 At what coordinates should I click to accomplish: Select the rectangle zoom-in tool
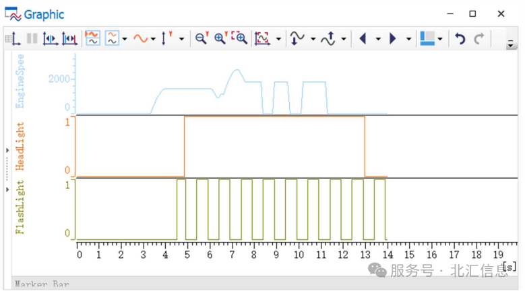pyautogui.click(x=240, y=38)
